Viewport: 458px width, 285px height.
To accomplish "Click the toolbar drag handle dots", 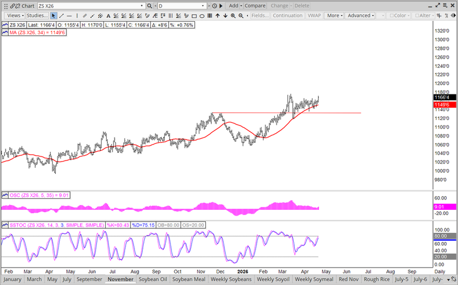I will 6,6.
